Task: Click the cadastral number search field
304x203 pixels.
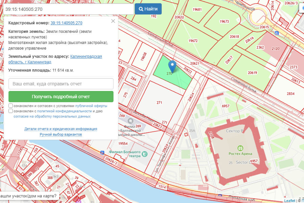Action: 67,9
